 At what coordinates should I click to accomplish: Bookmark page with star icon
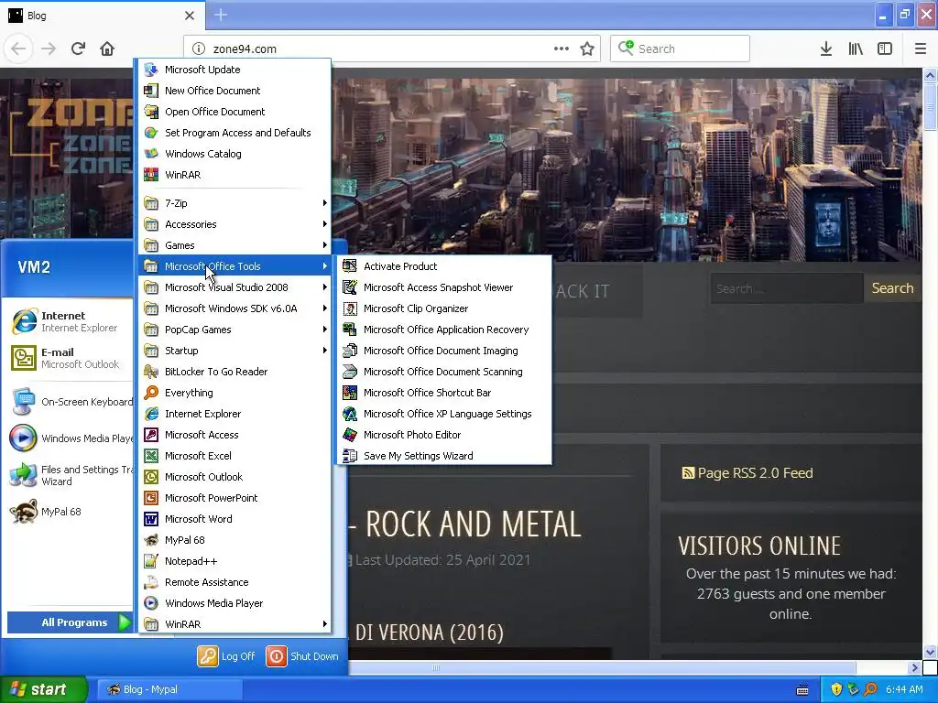pyautogui.click(x=587, y=49)
